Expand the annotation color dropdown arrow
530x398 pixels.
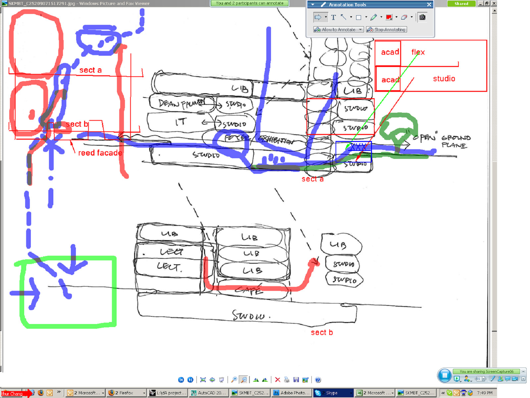[x=397, y=17]
